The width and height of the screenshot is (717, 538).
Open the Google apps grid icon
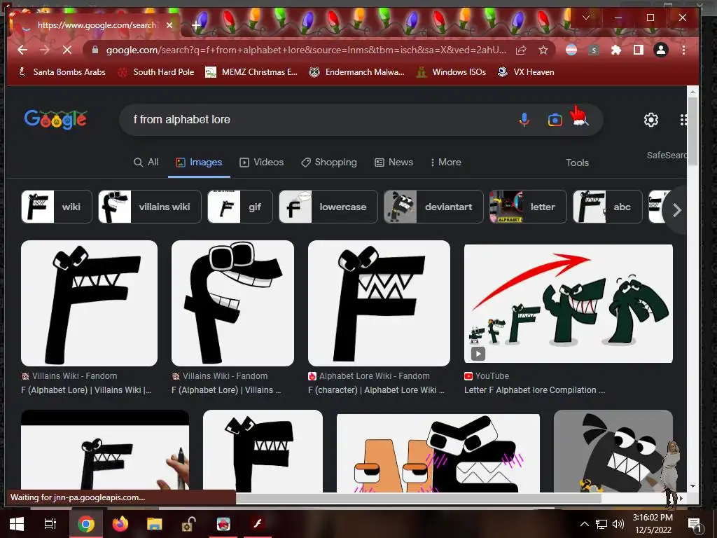(683, 120)
